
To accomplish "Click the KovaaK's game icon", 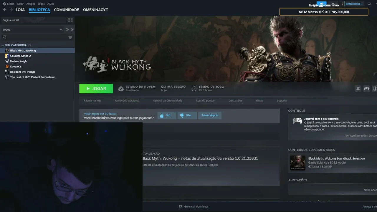I will point(7,67).
